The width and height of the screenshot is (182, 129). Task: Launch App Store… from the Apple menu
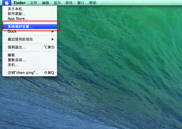coord(18,19)
